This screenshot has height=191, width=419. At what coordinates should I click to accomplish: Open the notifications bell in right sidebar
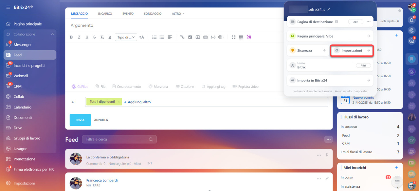(x=412, y=20)
